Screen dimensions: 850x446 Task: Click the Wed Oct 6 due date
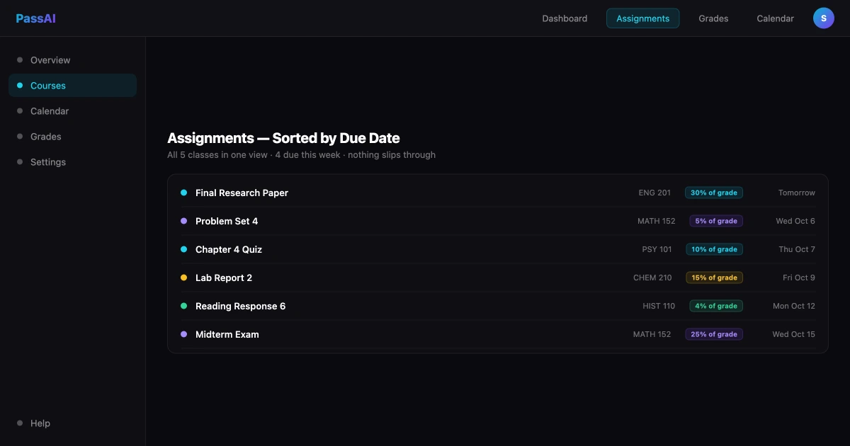[795, 221]
